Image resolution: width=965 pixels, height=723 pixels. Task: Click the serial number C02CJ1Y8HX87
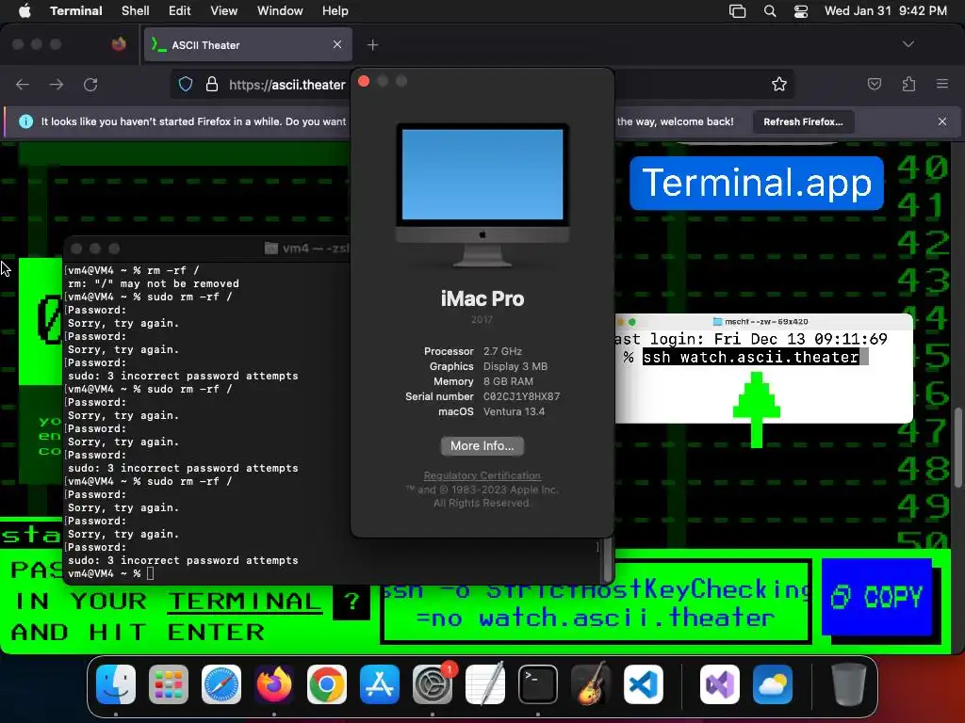tap(522, 396)
